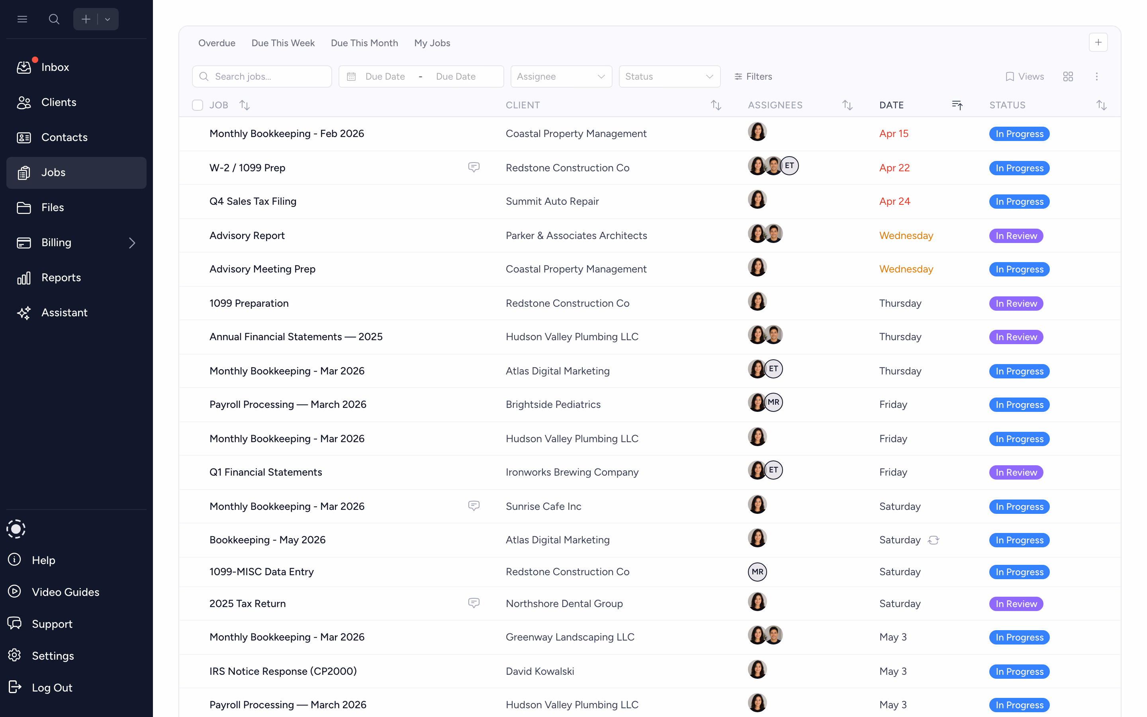Open the Views button
The image size is (1147, 717).
[1024, 76]
